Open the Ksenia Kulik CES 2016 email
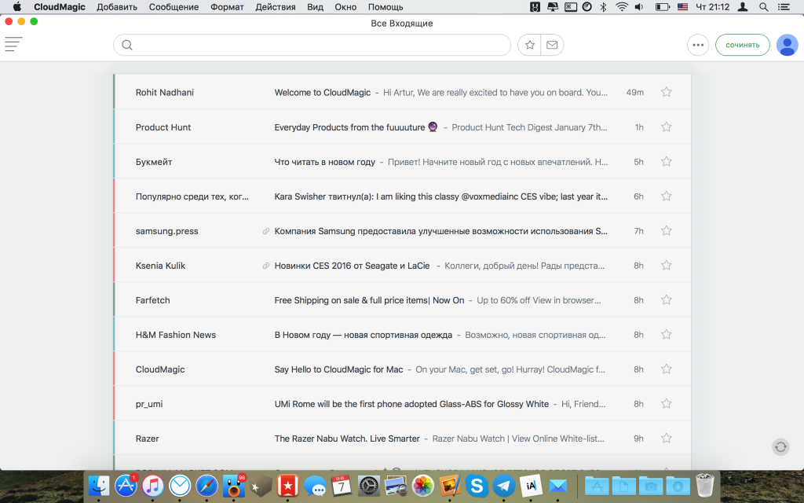Screen dimensions: 804x503 click(x=393, y=266)
